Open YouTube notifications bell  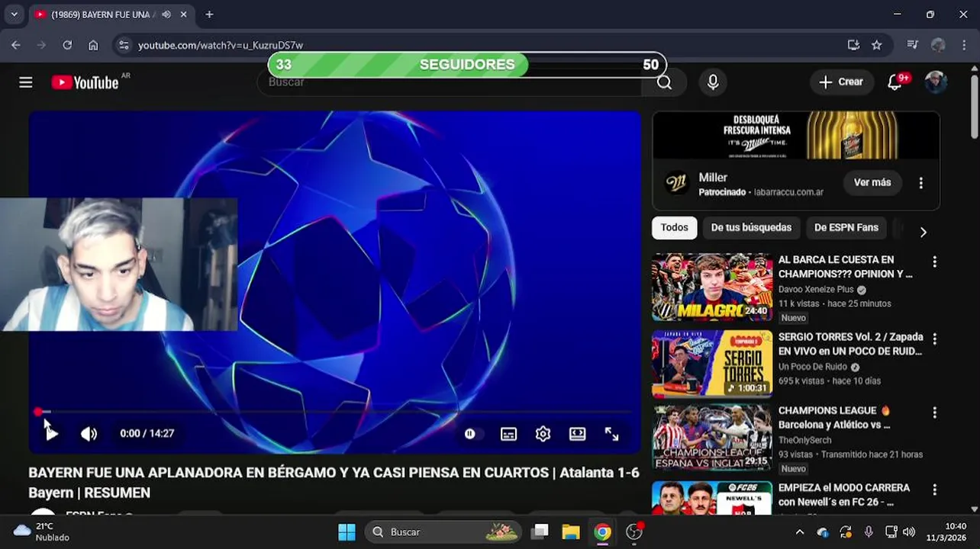click(895, 82)
